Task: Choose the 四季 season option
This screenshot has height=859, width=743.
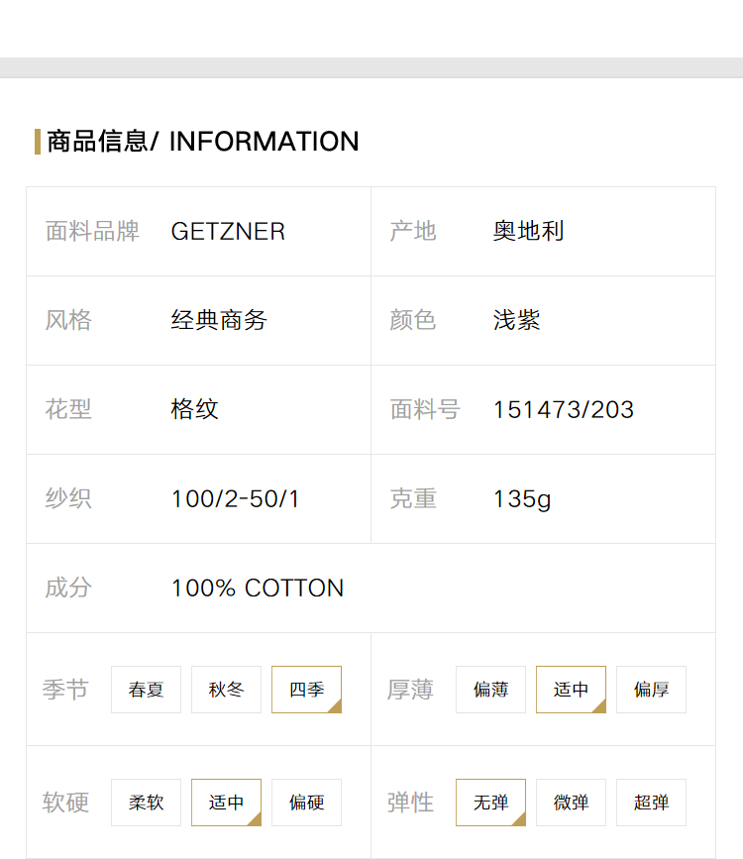Action: [306, 690]
